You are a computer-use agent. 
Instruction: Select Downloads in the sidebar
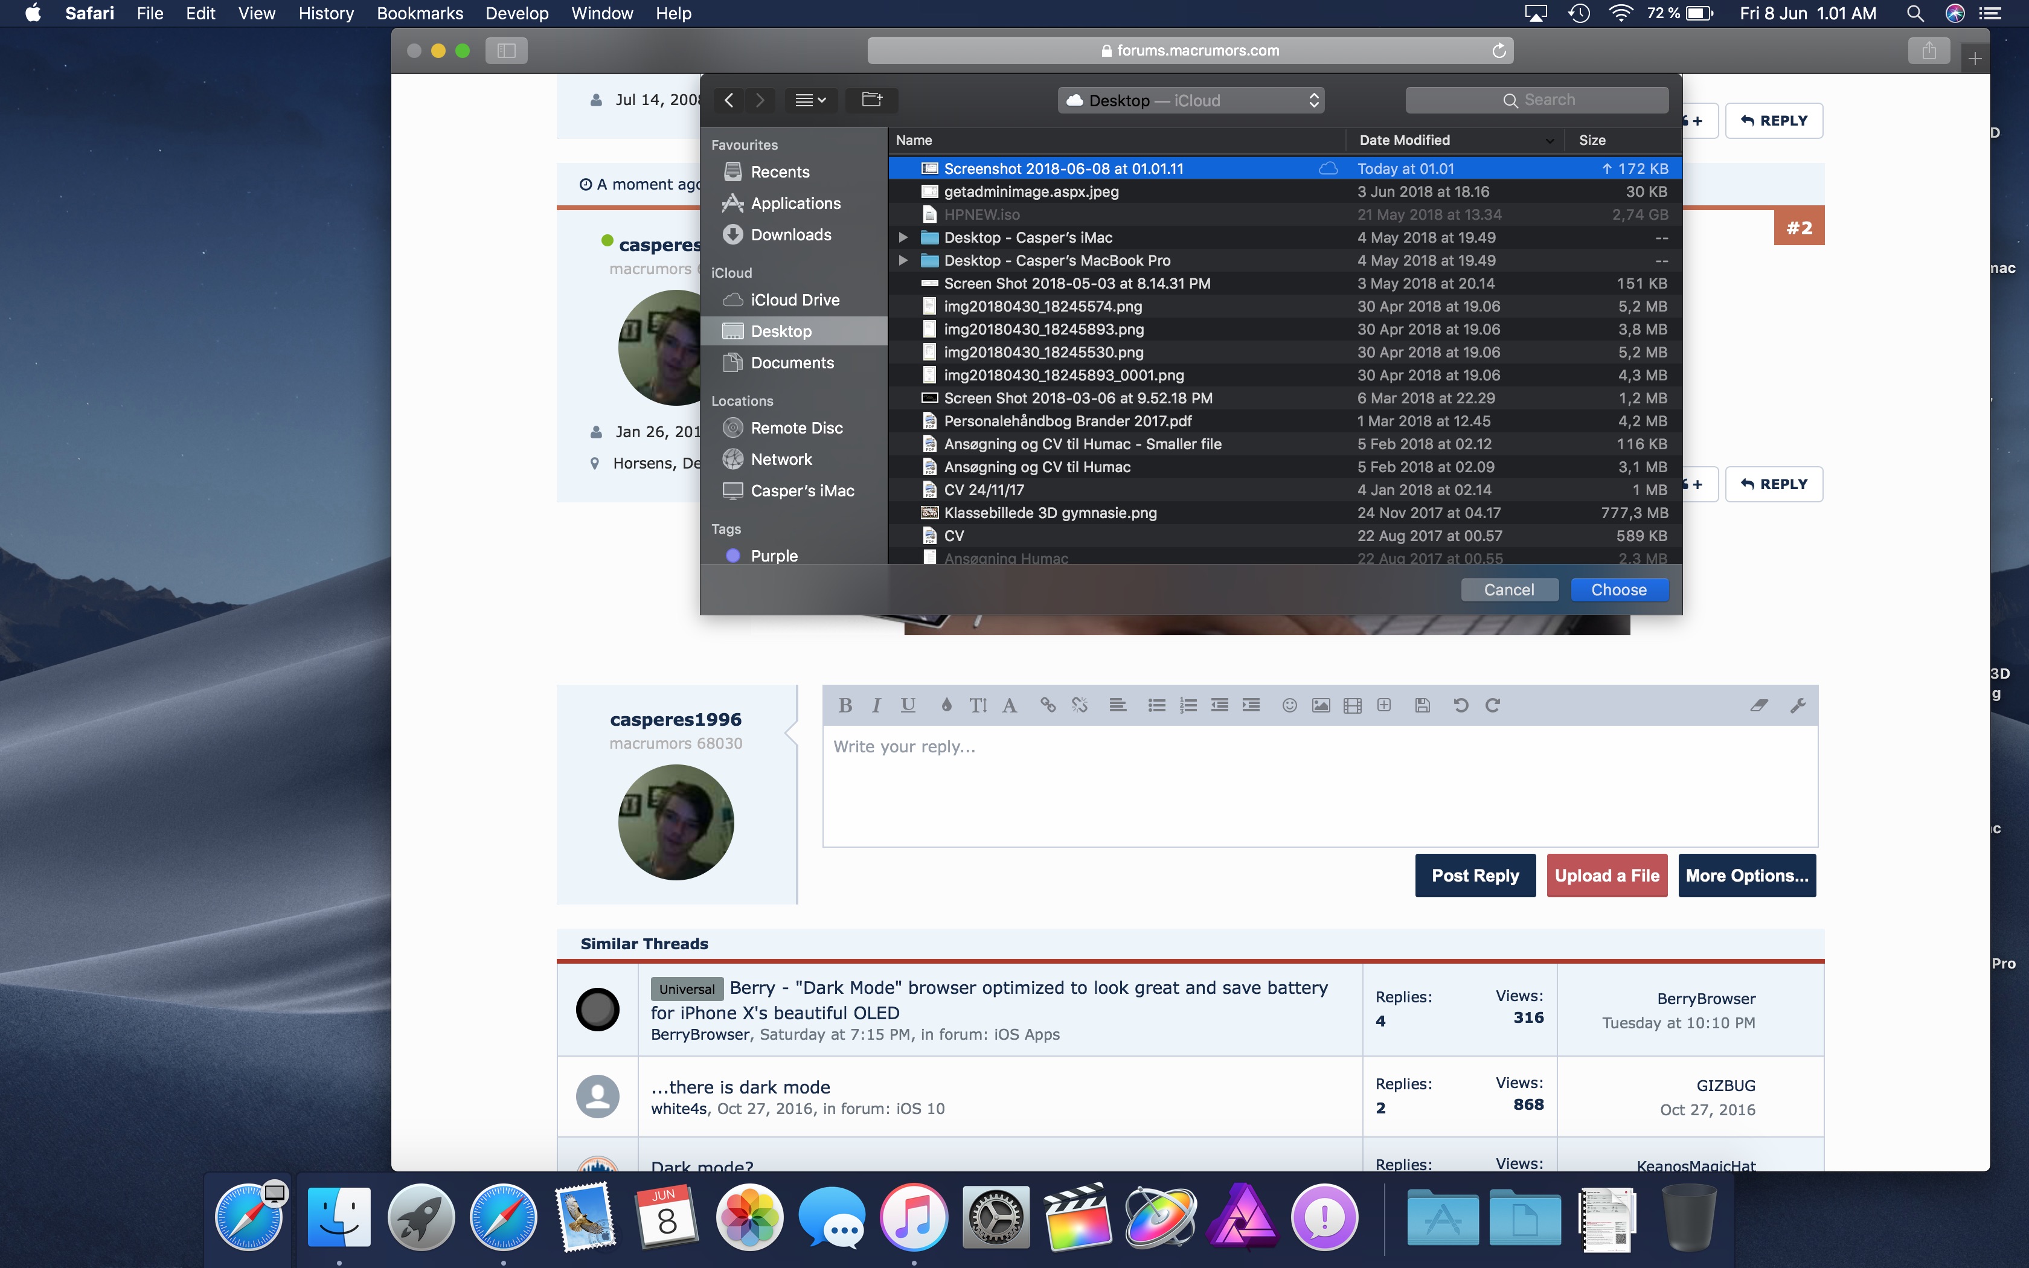point(793,235)
